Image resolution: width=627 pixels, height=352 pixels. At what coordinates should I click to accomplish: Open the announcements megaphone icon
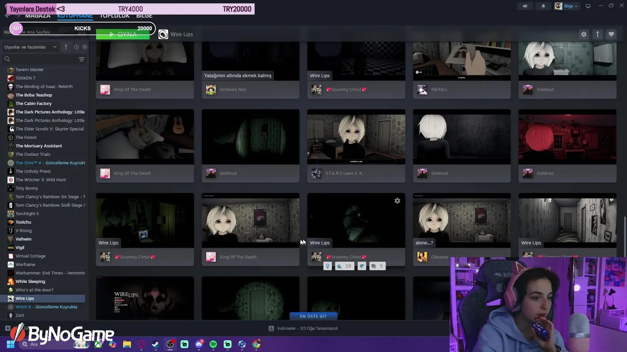point(525,6)
